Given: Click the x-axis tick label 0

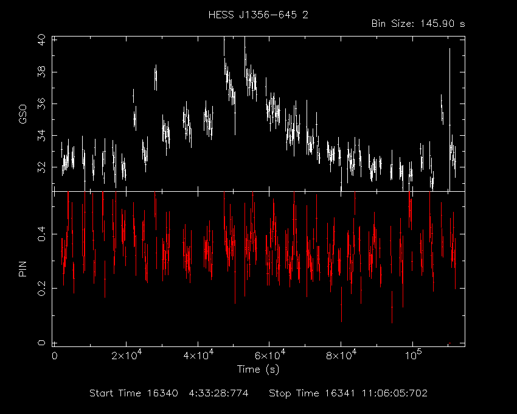Looking at the screenshot, I should (x=54, y=356).
